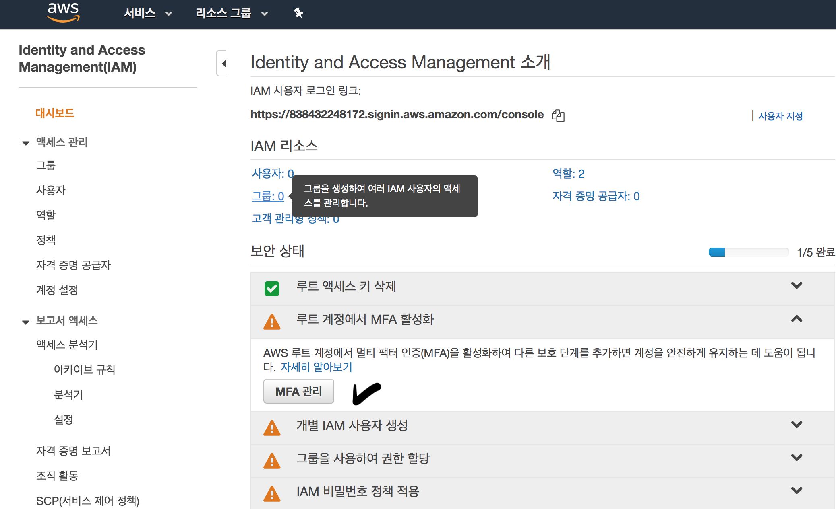
Task: Click the warning icon next to MFA 활성화
Action: click(x=272, y=322)
